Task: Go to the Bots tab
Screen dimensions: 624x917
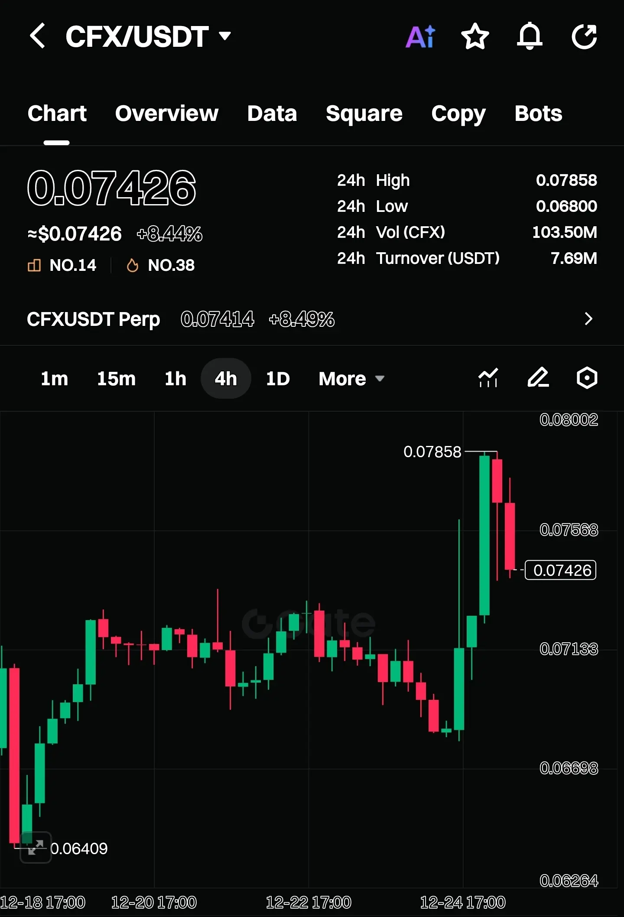Action: (x=538, y=114)
